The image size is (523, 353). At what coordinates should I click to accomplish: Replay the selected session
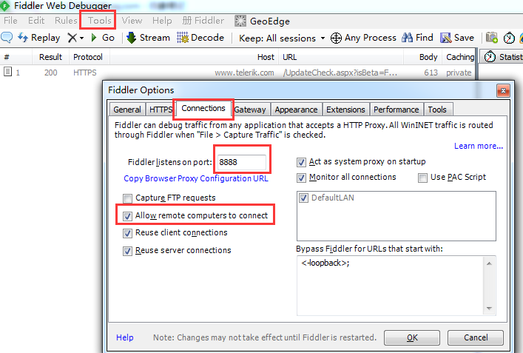(x=38, y=38)
